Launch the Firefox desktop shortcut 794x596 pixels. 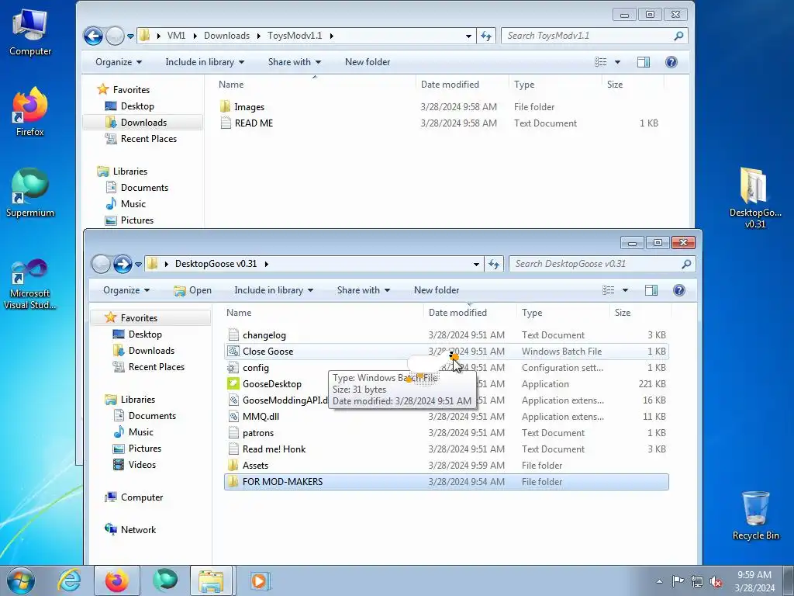(30, 112)
